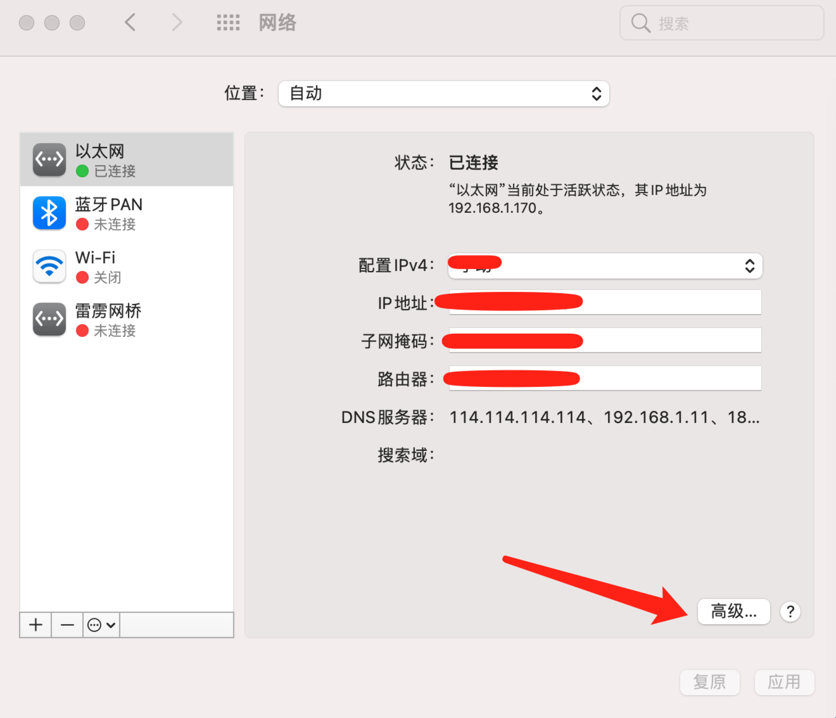This screenshot has height=718, width=836.
Task: Go forward with the right arrow
Action: pos(177,22)
